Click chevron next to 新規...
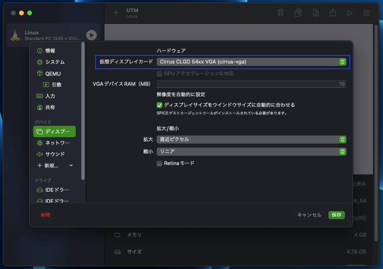 click(x=71, y=165)
